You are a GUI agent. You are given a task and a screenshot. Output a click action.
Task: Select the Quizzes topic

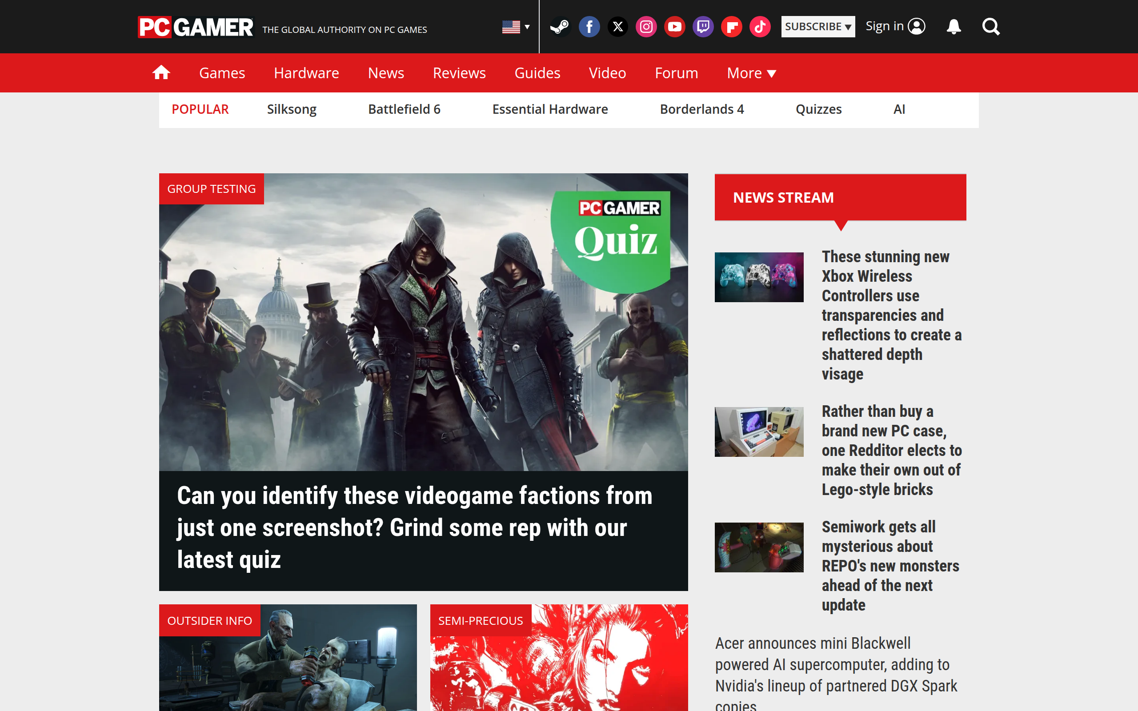coord(818,109)
